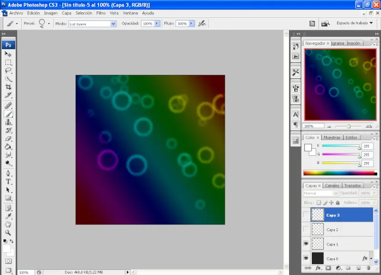Delete layer with trash icon
This screenshot has width=381, height=275.
(368, 268)
